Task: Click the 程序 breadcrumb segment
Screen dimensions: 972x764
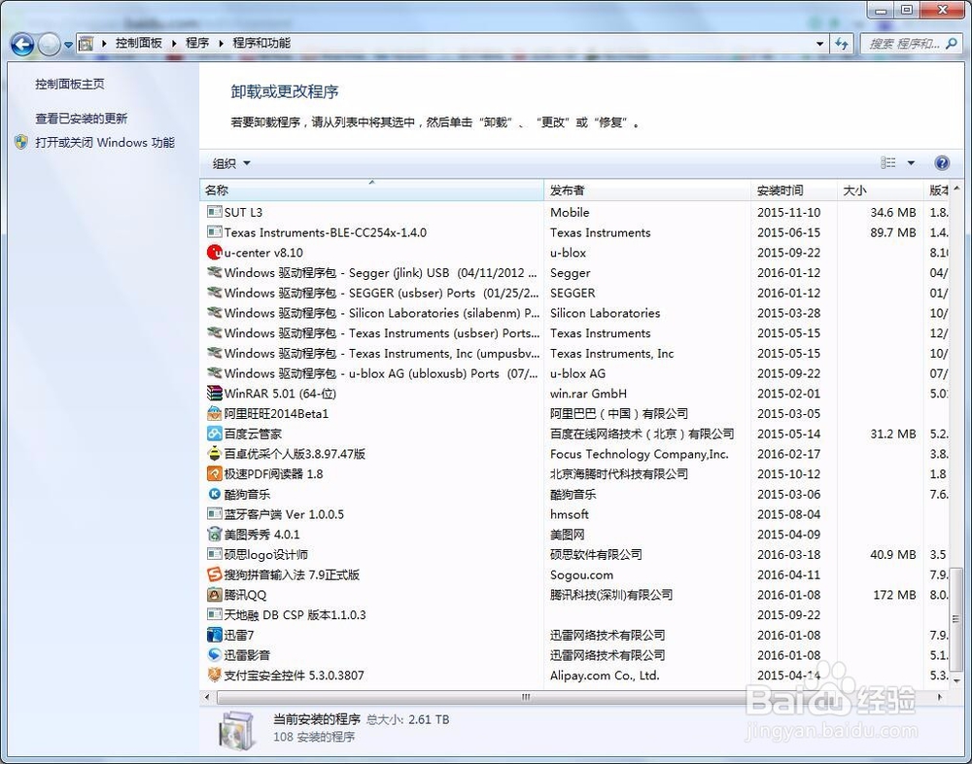Action: pos(197,43)
